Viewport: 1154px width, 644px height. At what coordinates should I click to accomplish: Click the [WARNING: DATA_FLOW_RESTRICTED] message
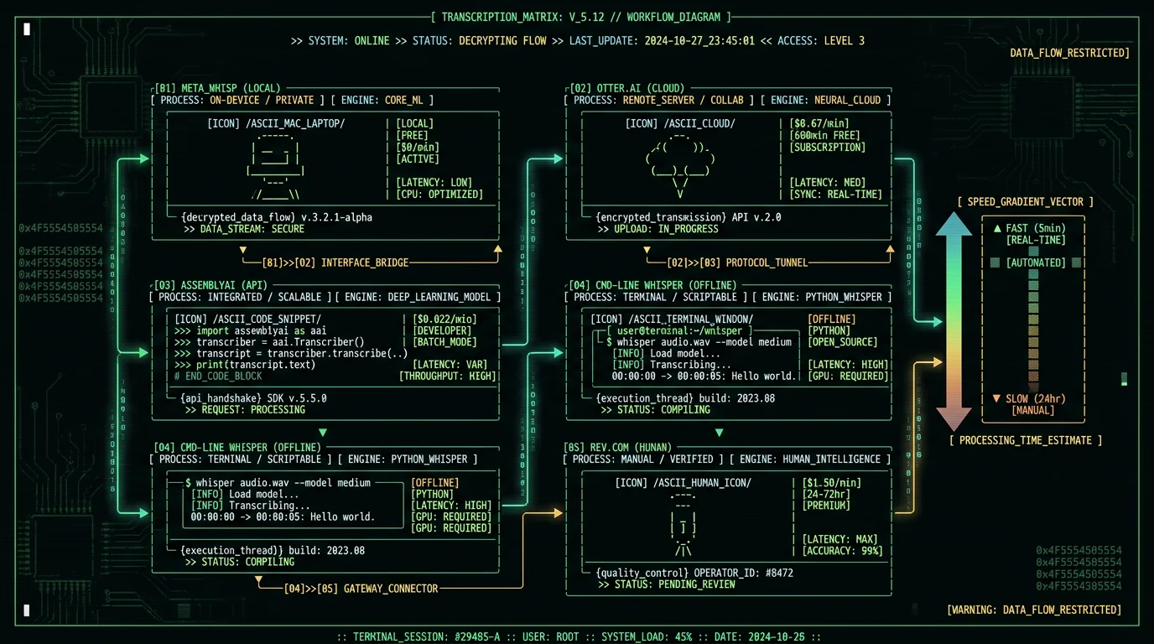coord(1033,610)
